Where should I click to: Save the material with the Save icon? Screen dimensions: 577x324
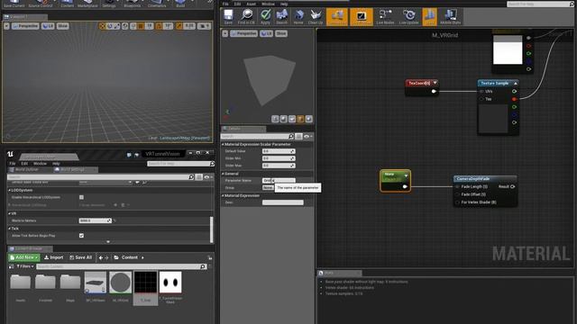[228, 17]
